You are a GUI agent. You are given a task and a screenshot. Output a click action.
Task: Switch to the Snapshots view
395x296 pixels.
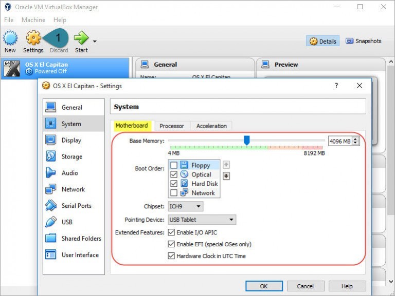point(363,41)
